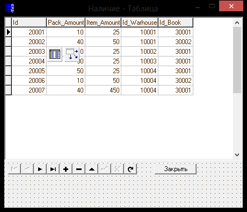The width and height of the screenshot is (247, 212).
Task: Go to previous record navigator button
Action: pyautogui.click(x=27, y=169)
